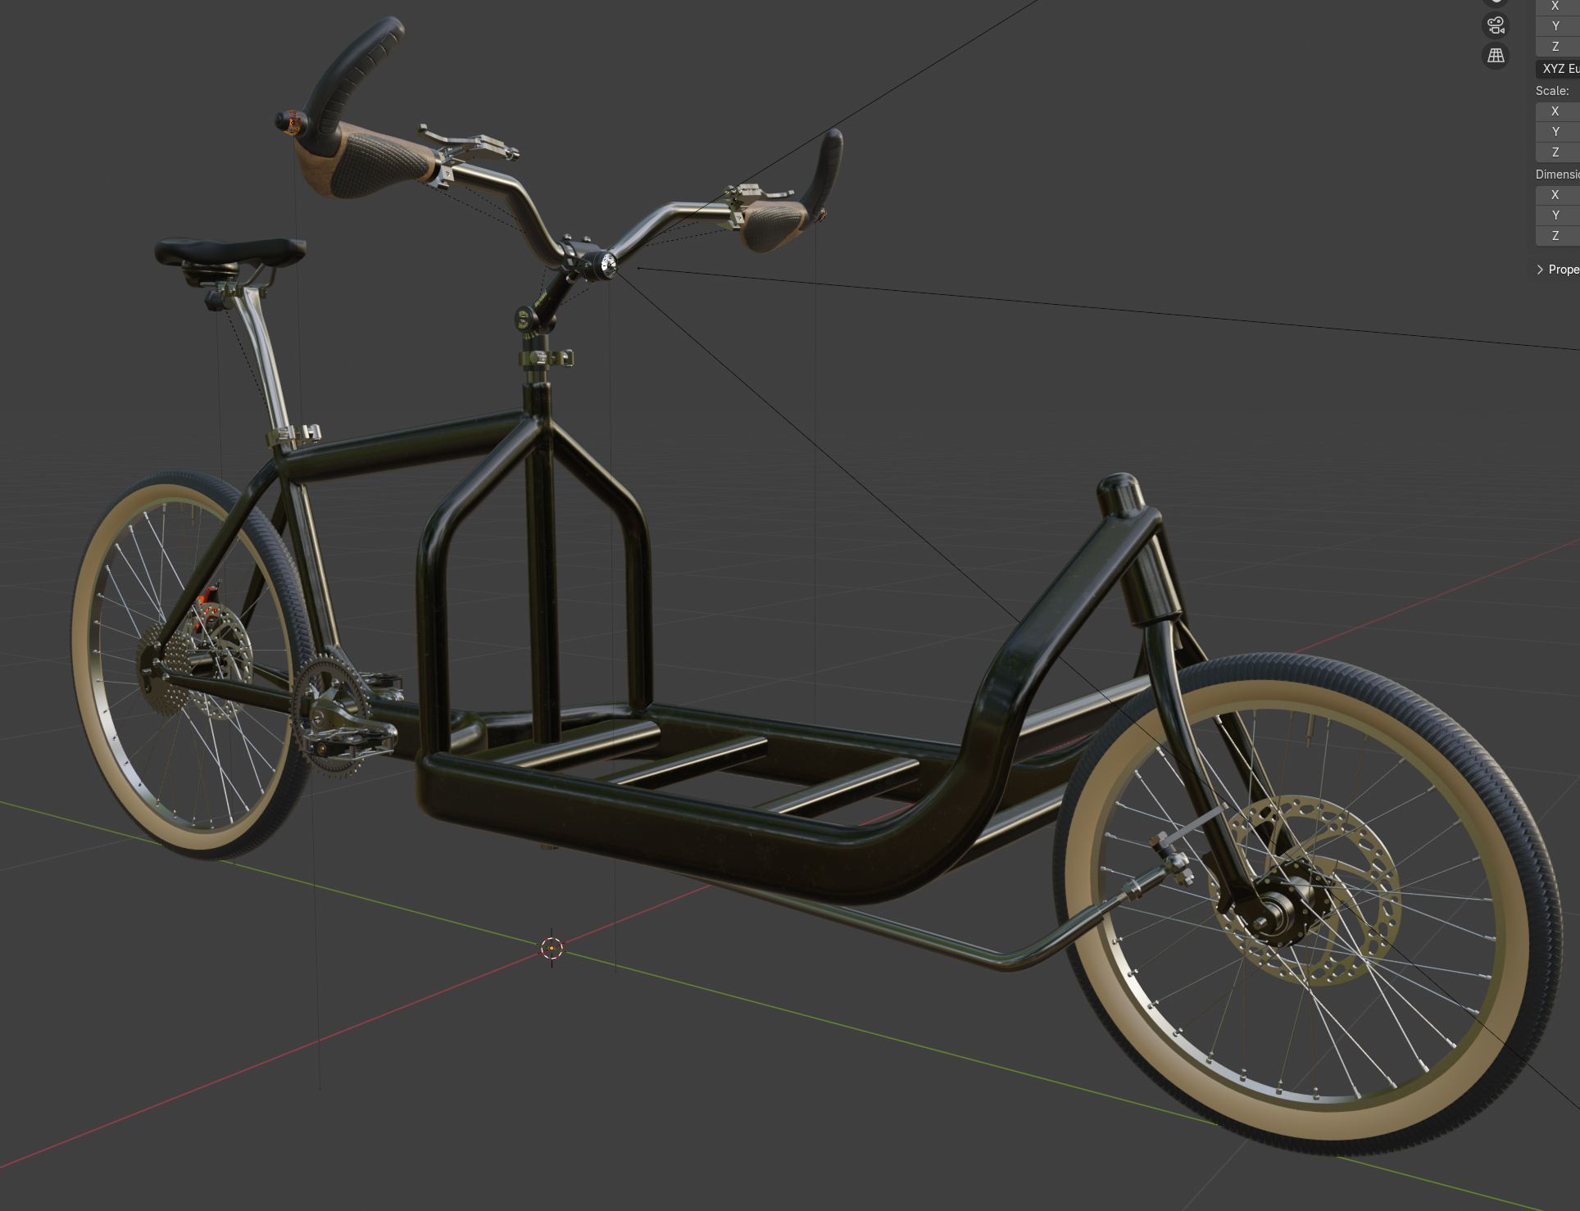
Task: Switch perspective/orthographic view with grid icon
Action: click(1496, 56)
